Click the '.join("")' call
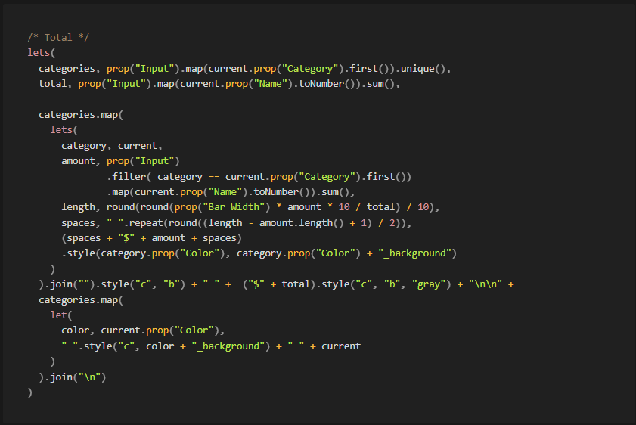The image size is (636, 425). tap(70, 284)
